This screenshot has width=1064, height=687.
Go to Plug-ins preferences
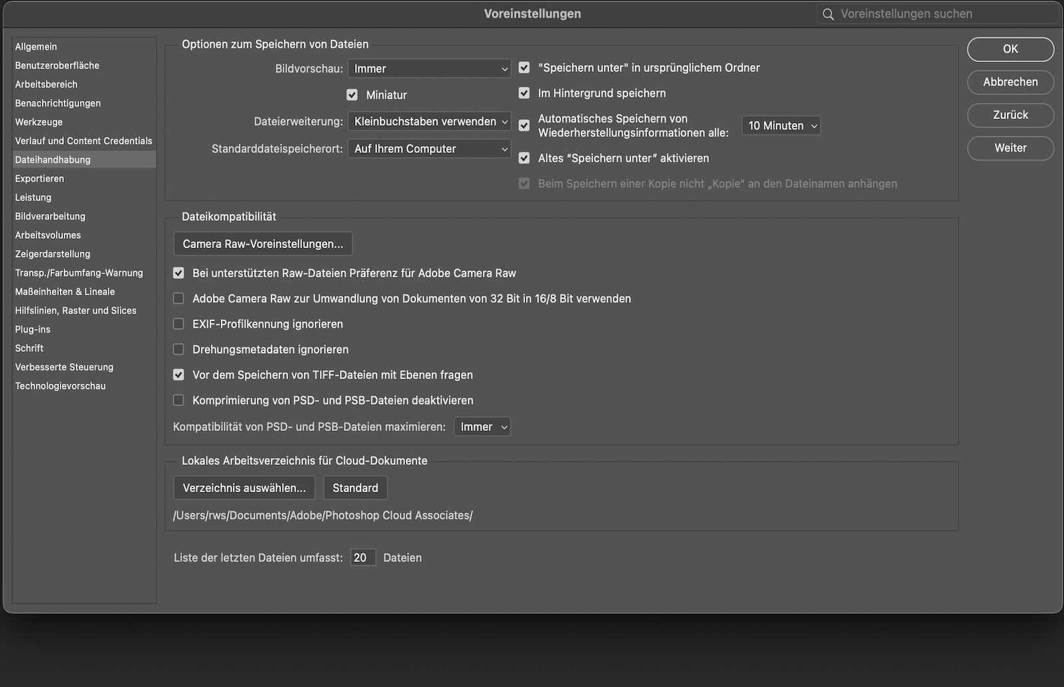tap(33, 329)
